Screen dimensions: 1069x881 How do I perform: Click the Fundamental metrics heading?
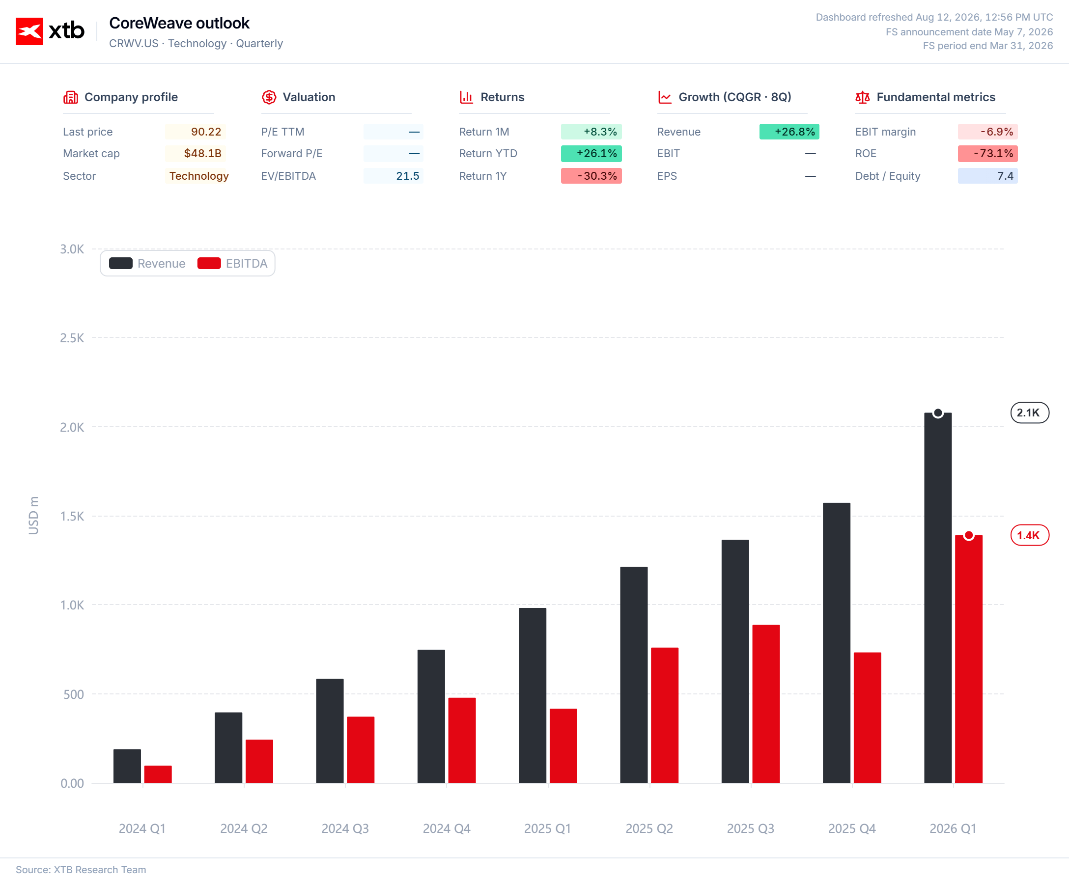click(936, 97)
